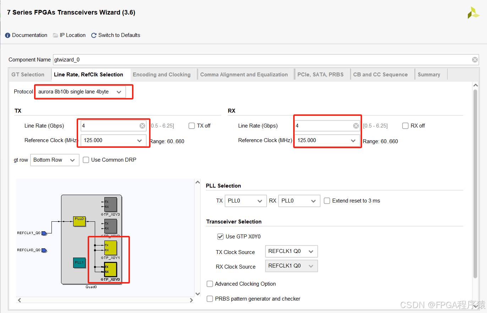Screen dimensions: 487x313
Task: Click main panel scroll up arrow
Action: [476, 85]
